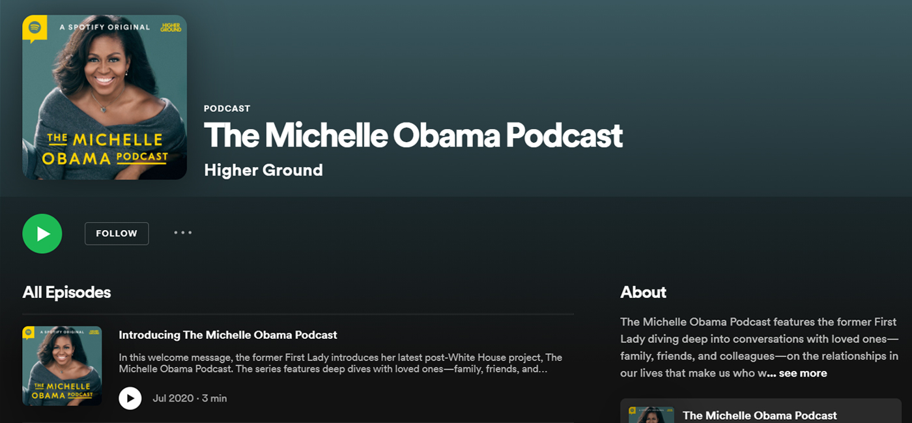Screen dimensions: 912x423
Task: Open the three-dot more options menu
Action: [x=183, y=233]
